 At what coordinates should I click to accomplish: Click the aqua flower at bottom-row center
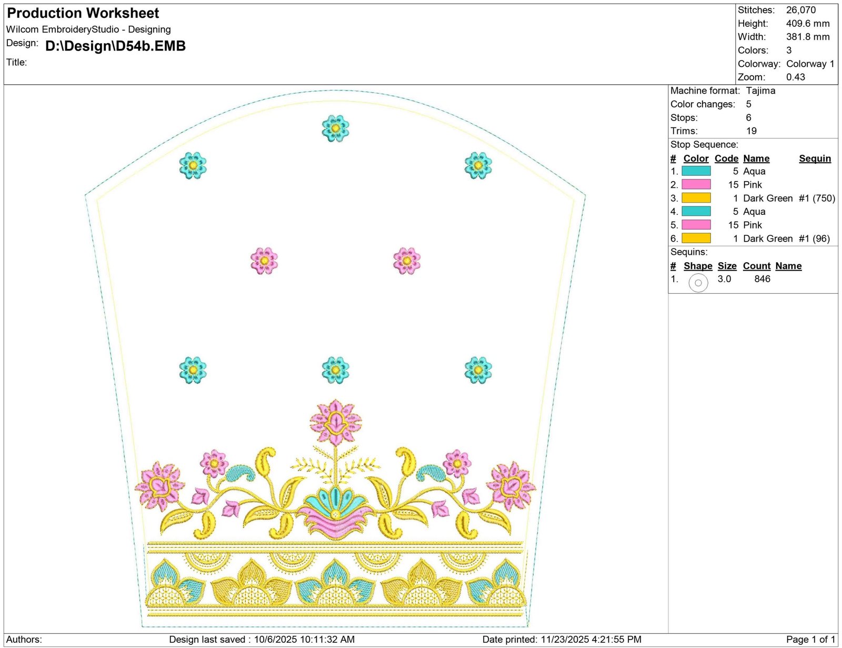coord(335,370)
